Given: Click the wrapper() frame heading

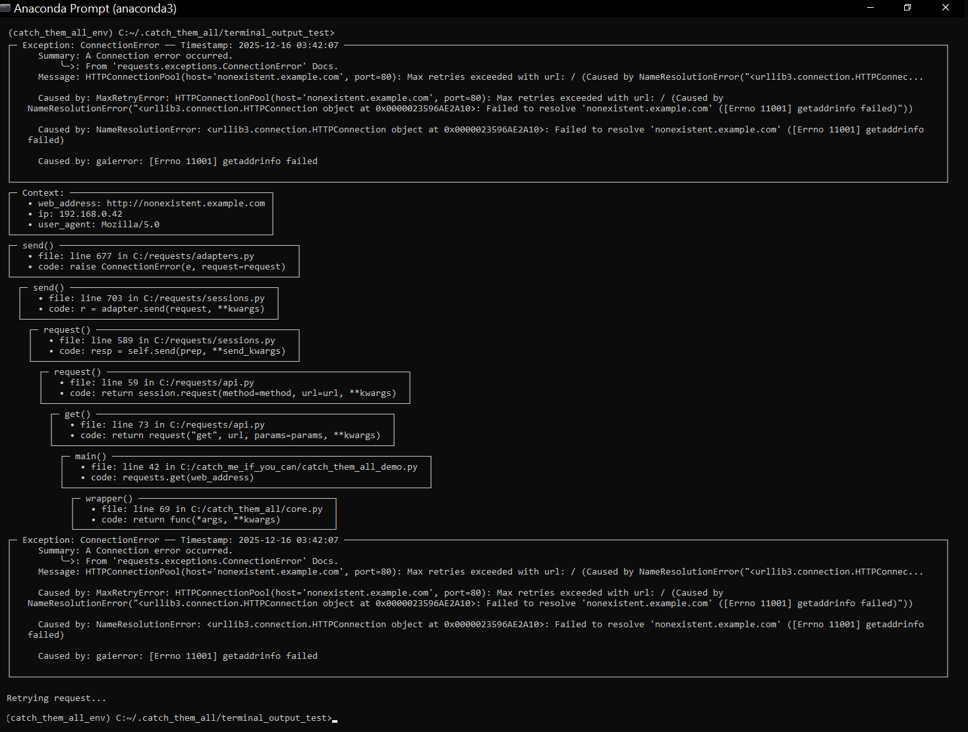Looking at the screenshot, I should coord(109,499).
